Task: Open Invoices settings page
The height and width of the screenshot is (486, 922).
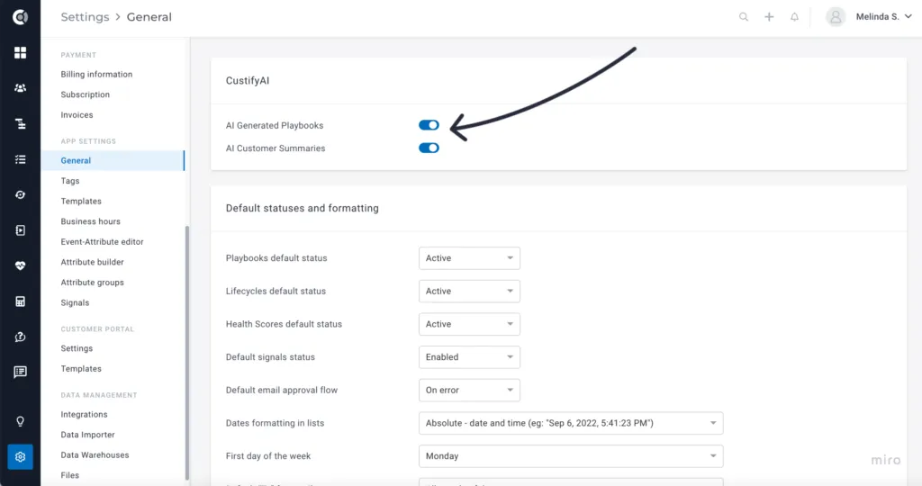Action: pos(77,115)
